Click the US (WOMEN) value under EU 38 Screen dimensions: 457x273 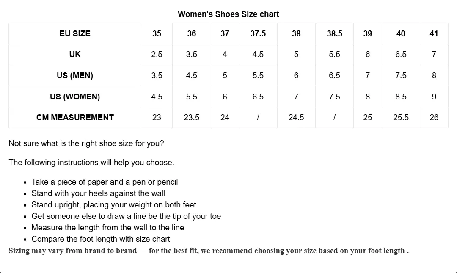click(296, 97)
